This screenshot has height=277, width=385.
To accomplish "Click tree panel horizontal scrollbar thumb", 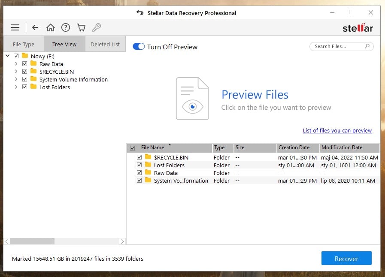I will [32, 241].
